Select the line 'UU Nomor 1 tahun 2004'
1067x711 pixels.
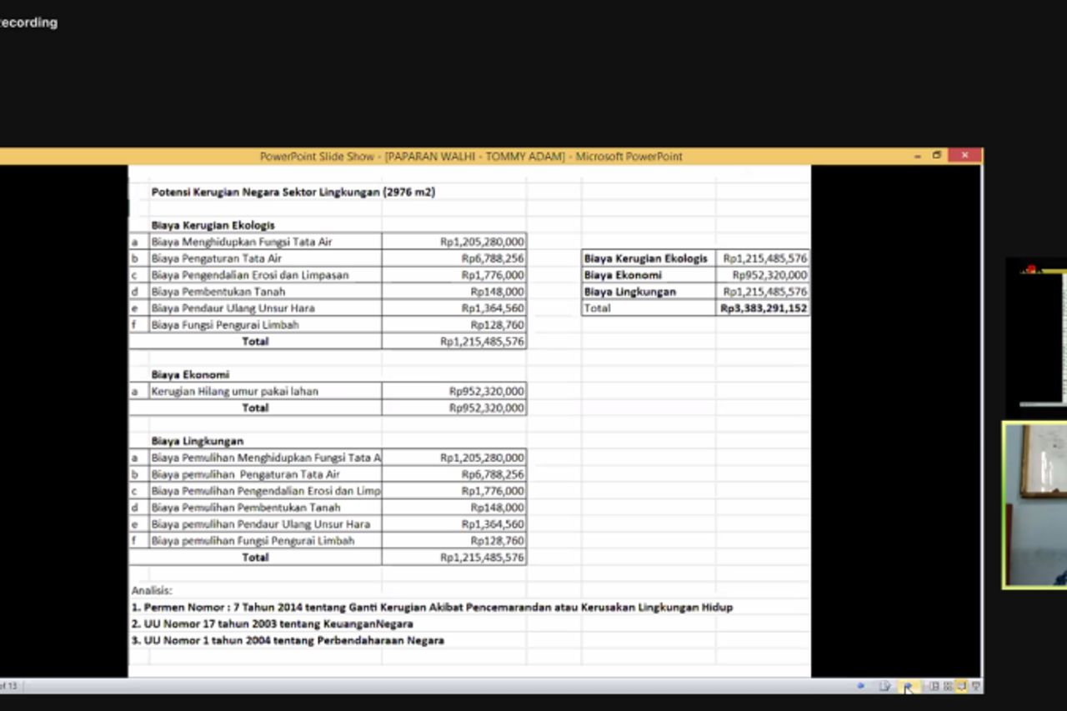click(x=288, y=640)
